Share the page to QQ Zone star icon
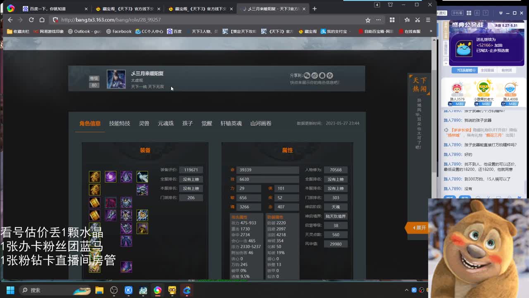 (x=329, y=76)
